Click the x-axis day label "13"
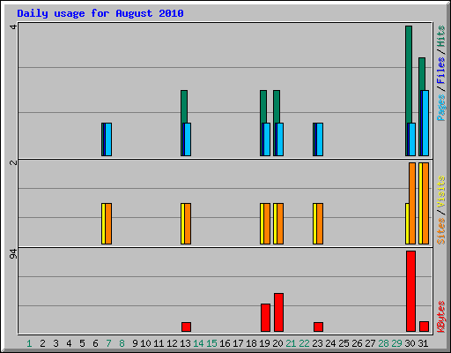The height and width of the screenshot is (353, 451). pos(185,343)
